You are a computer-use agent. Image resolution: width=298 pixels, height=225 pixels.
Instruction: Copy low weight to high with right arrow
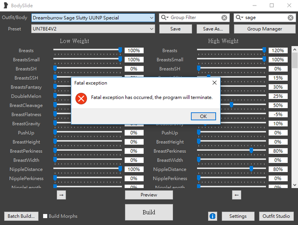tap(61, 195)
